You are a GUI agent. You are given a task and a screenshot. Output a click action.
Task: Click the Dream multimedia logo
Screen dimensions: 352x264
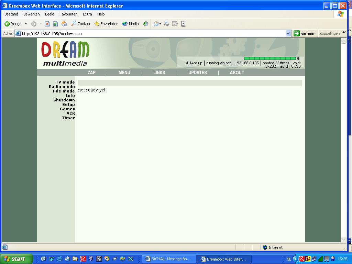click(x=65, y=53)
